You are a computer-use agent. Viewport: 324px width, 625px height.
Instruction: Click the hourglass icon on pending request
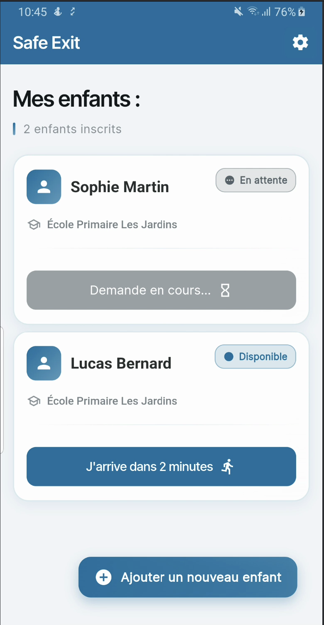point(225,291)
